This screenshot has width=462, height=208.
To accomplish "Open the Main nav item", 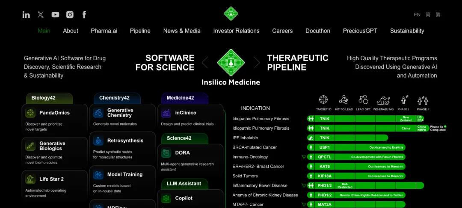I will tap(44, 31).
